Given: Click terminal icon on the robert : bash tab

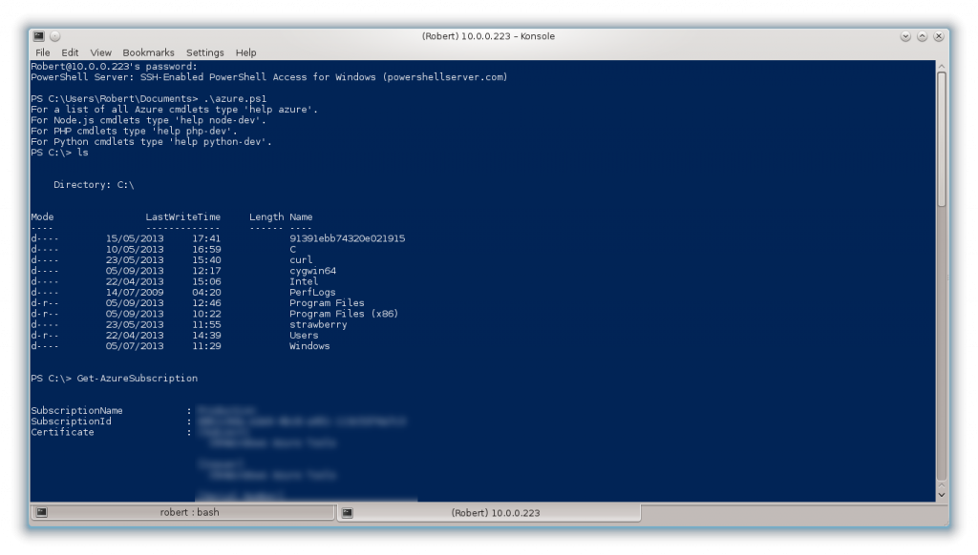Looking at the screenshot, I should tap(41, 512).
